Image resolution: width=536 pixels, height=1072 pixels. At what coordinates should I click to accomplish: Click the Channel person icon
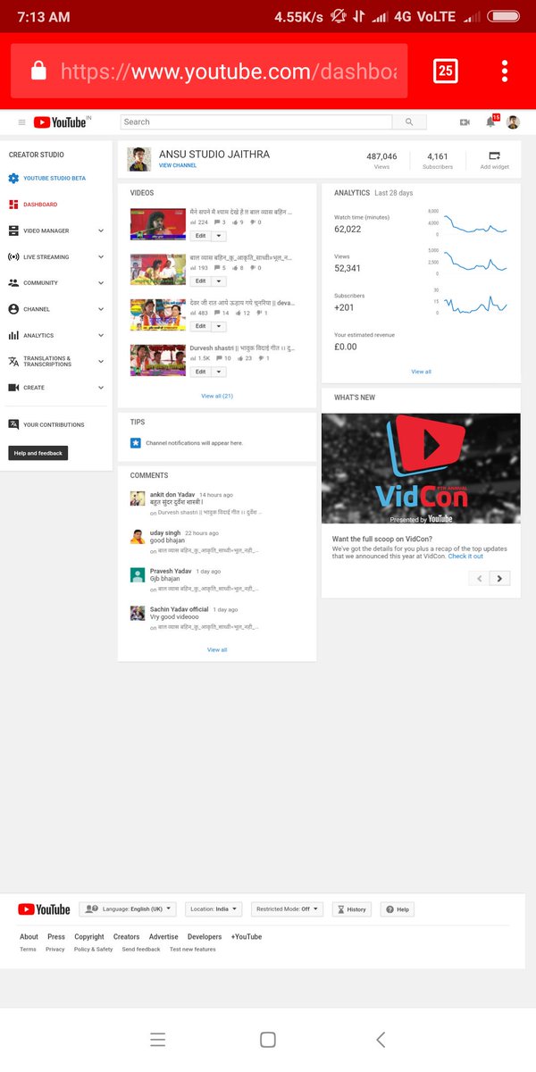click(x=13, y=309)
